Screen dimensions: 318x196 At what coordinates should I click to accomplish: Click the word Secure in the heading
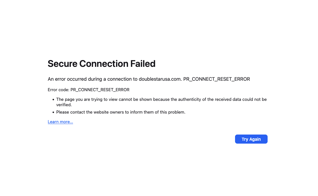coord(63,64)
